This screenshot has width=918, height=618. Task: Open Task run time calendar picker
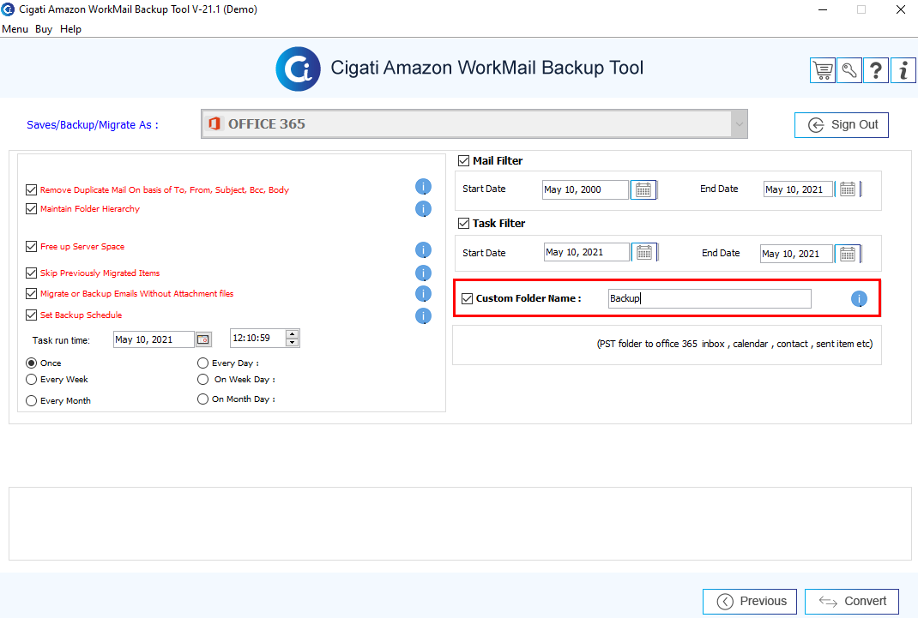pos(203,339)
